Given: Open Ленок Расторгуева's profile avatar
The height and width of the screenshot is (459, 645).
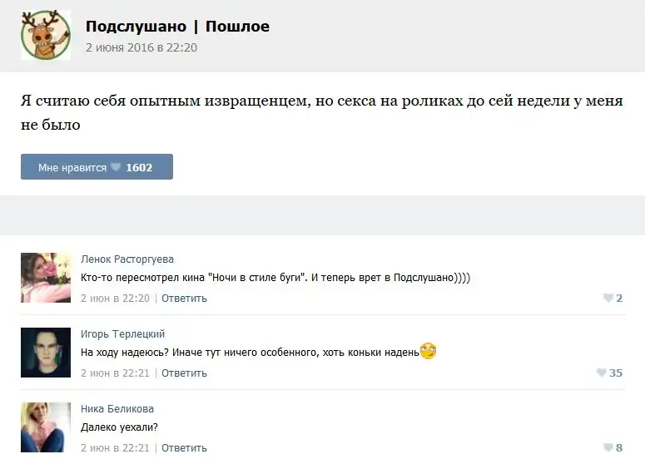Looking at the screenshot, I should pyautogui.click(x=46, y=278).
